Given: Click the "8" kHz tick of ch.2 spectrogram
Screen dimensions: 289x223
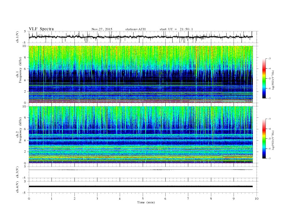Looking at the screenshot, I should point(26,118).
